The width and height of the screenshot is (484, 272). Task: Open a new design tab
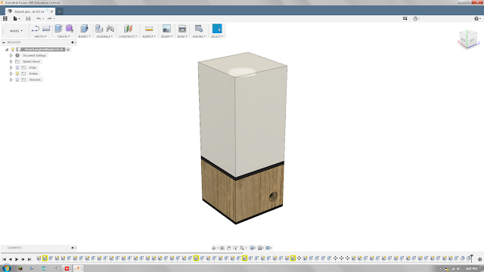59,11
